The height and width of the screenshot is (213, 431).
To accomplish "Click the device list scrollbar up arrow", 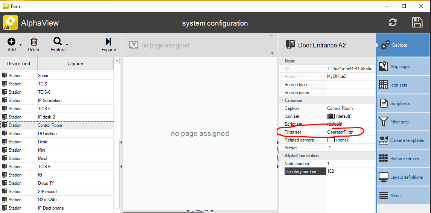I will 117,61.
